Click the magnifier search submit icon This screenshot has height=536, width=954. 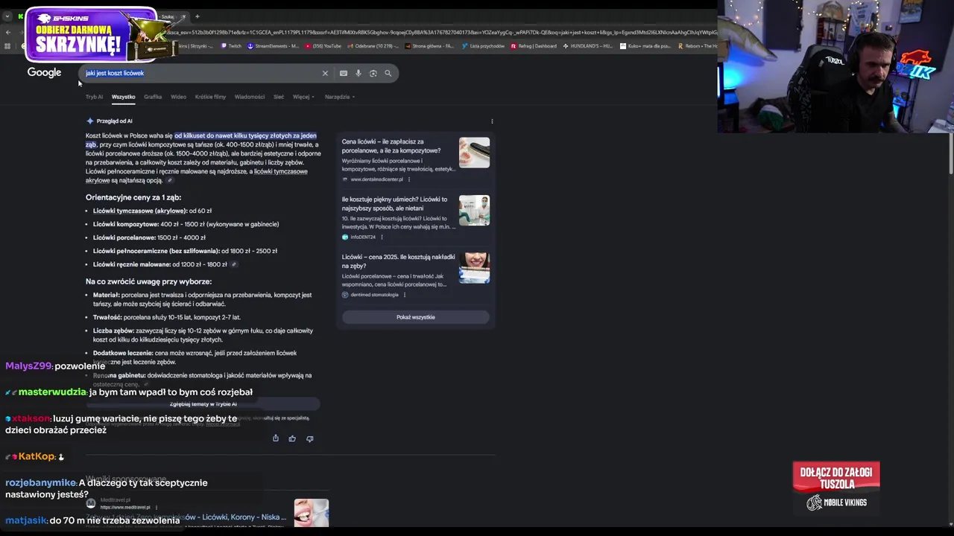coord(388,73)
